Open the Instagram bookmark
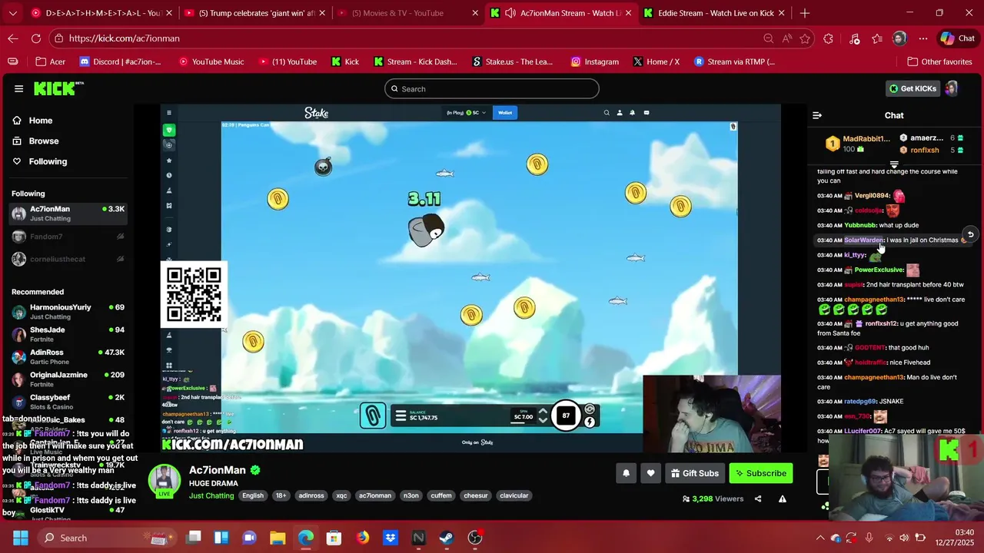 pos(594,61)
